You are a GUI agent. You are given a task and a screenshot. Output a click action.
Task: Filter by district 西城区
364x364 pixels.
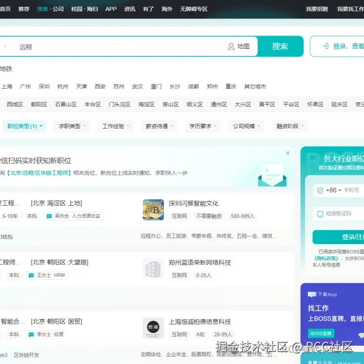coord(15,104)
